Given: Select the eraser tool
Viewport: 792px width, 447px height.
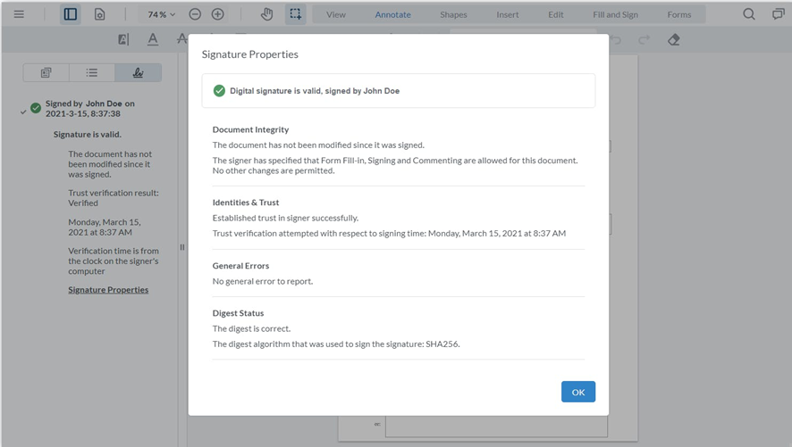Looking at the screenshot, I should pos(673,39).
